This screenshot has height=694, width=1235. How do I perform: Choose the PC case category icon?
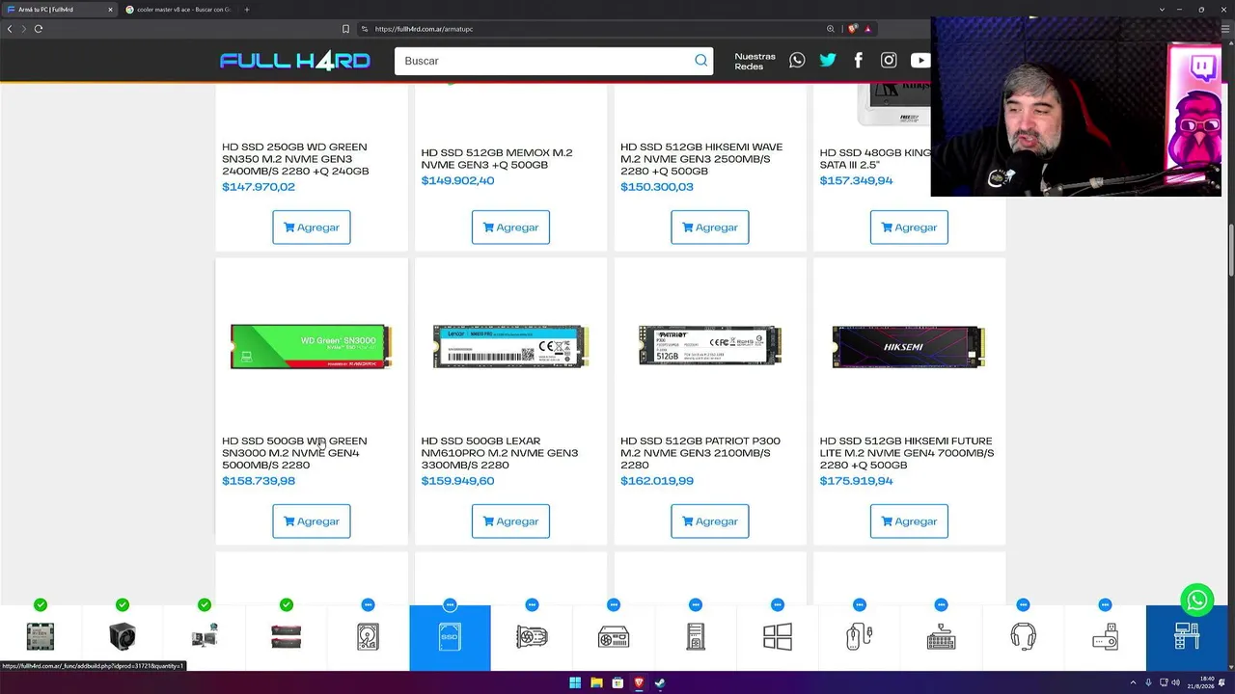tap(696, 636)
